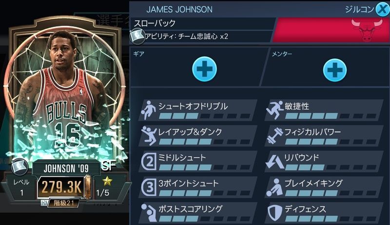Tap the プレイメイキング playmaking icon
This screenshot has width=390, height=225.
coord(275,187)
